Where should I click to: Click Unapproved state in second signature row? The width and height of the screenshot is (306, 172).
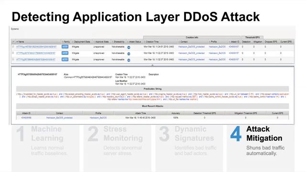(98, 53)
